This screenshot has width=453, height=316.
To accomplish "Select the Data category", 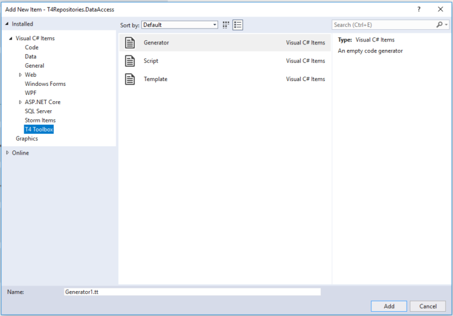I will 30,57.
